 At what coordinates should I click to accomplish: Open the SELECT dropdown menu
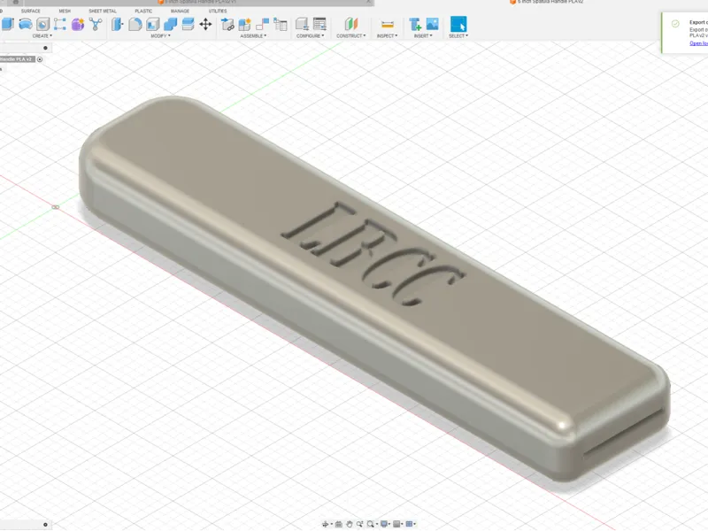click(458, 35)
